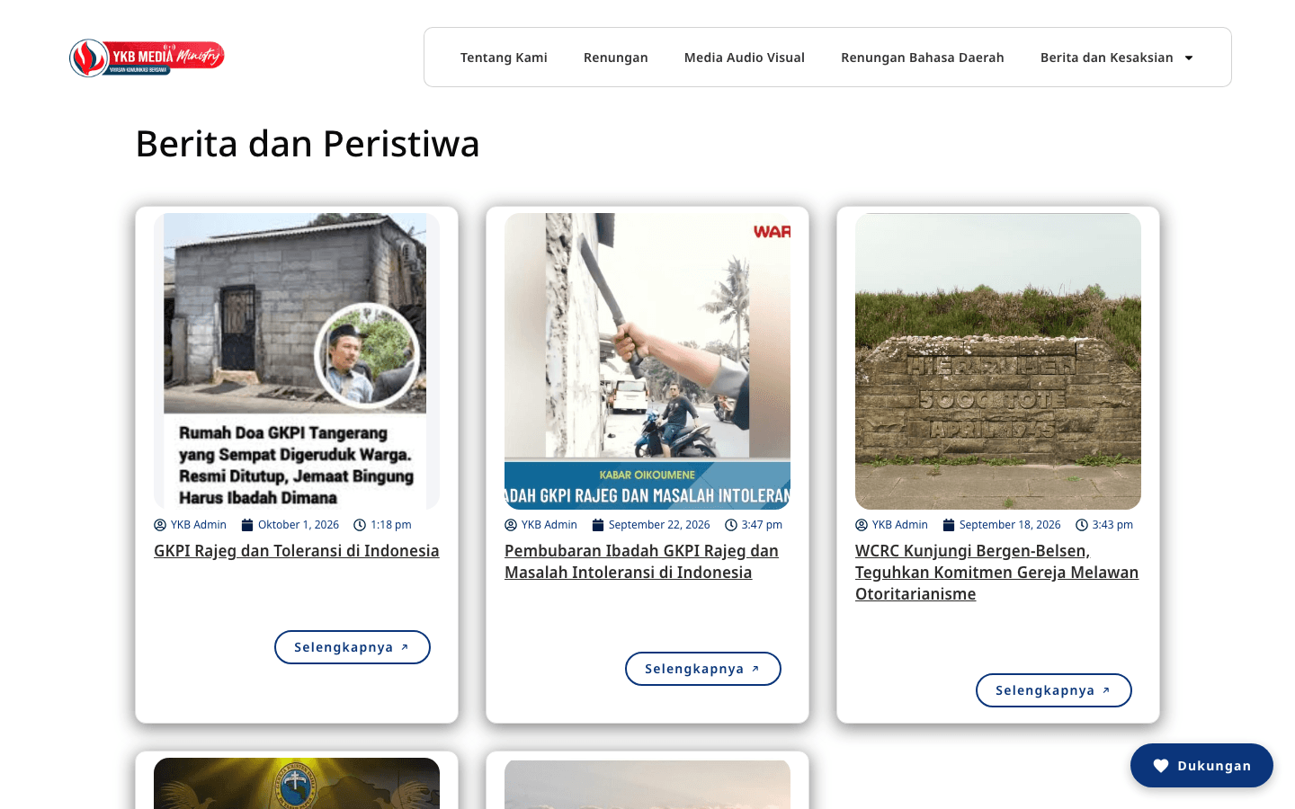Click the clock icon beside 3:43 pm
1295x809 pixels.
pyautogui.click(x=1082, y=525)
